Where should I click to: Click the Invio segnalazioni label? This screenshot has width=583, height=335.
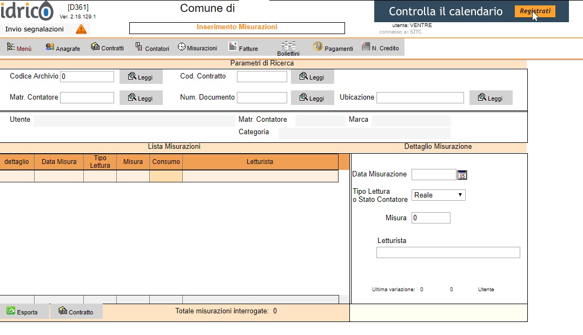[34, 29]
